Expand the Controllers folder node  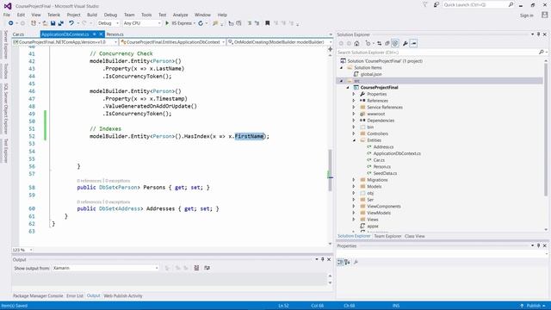point(354,133)
